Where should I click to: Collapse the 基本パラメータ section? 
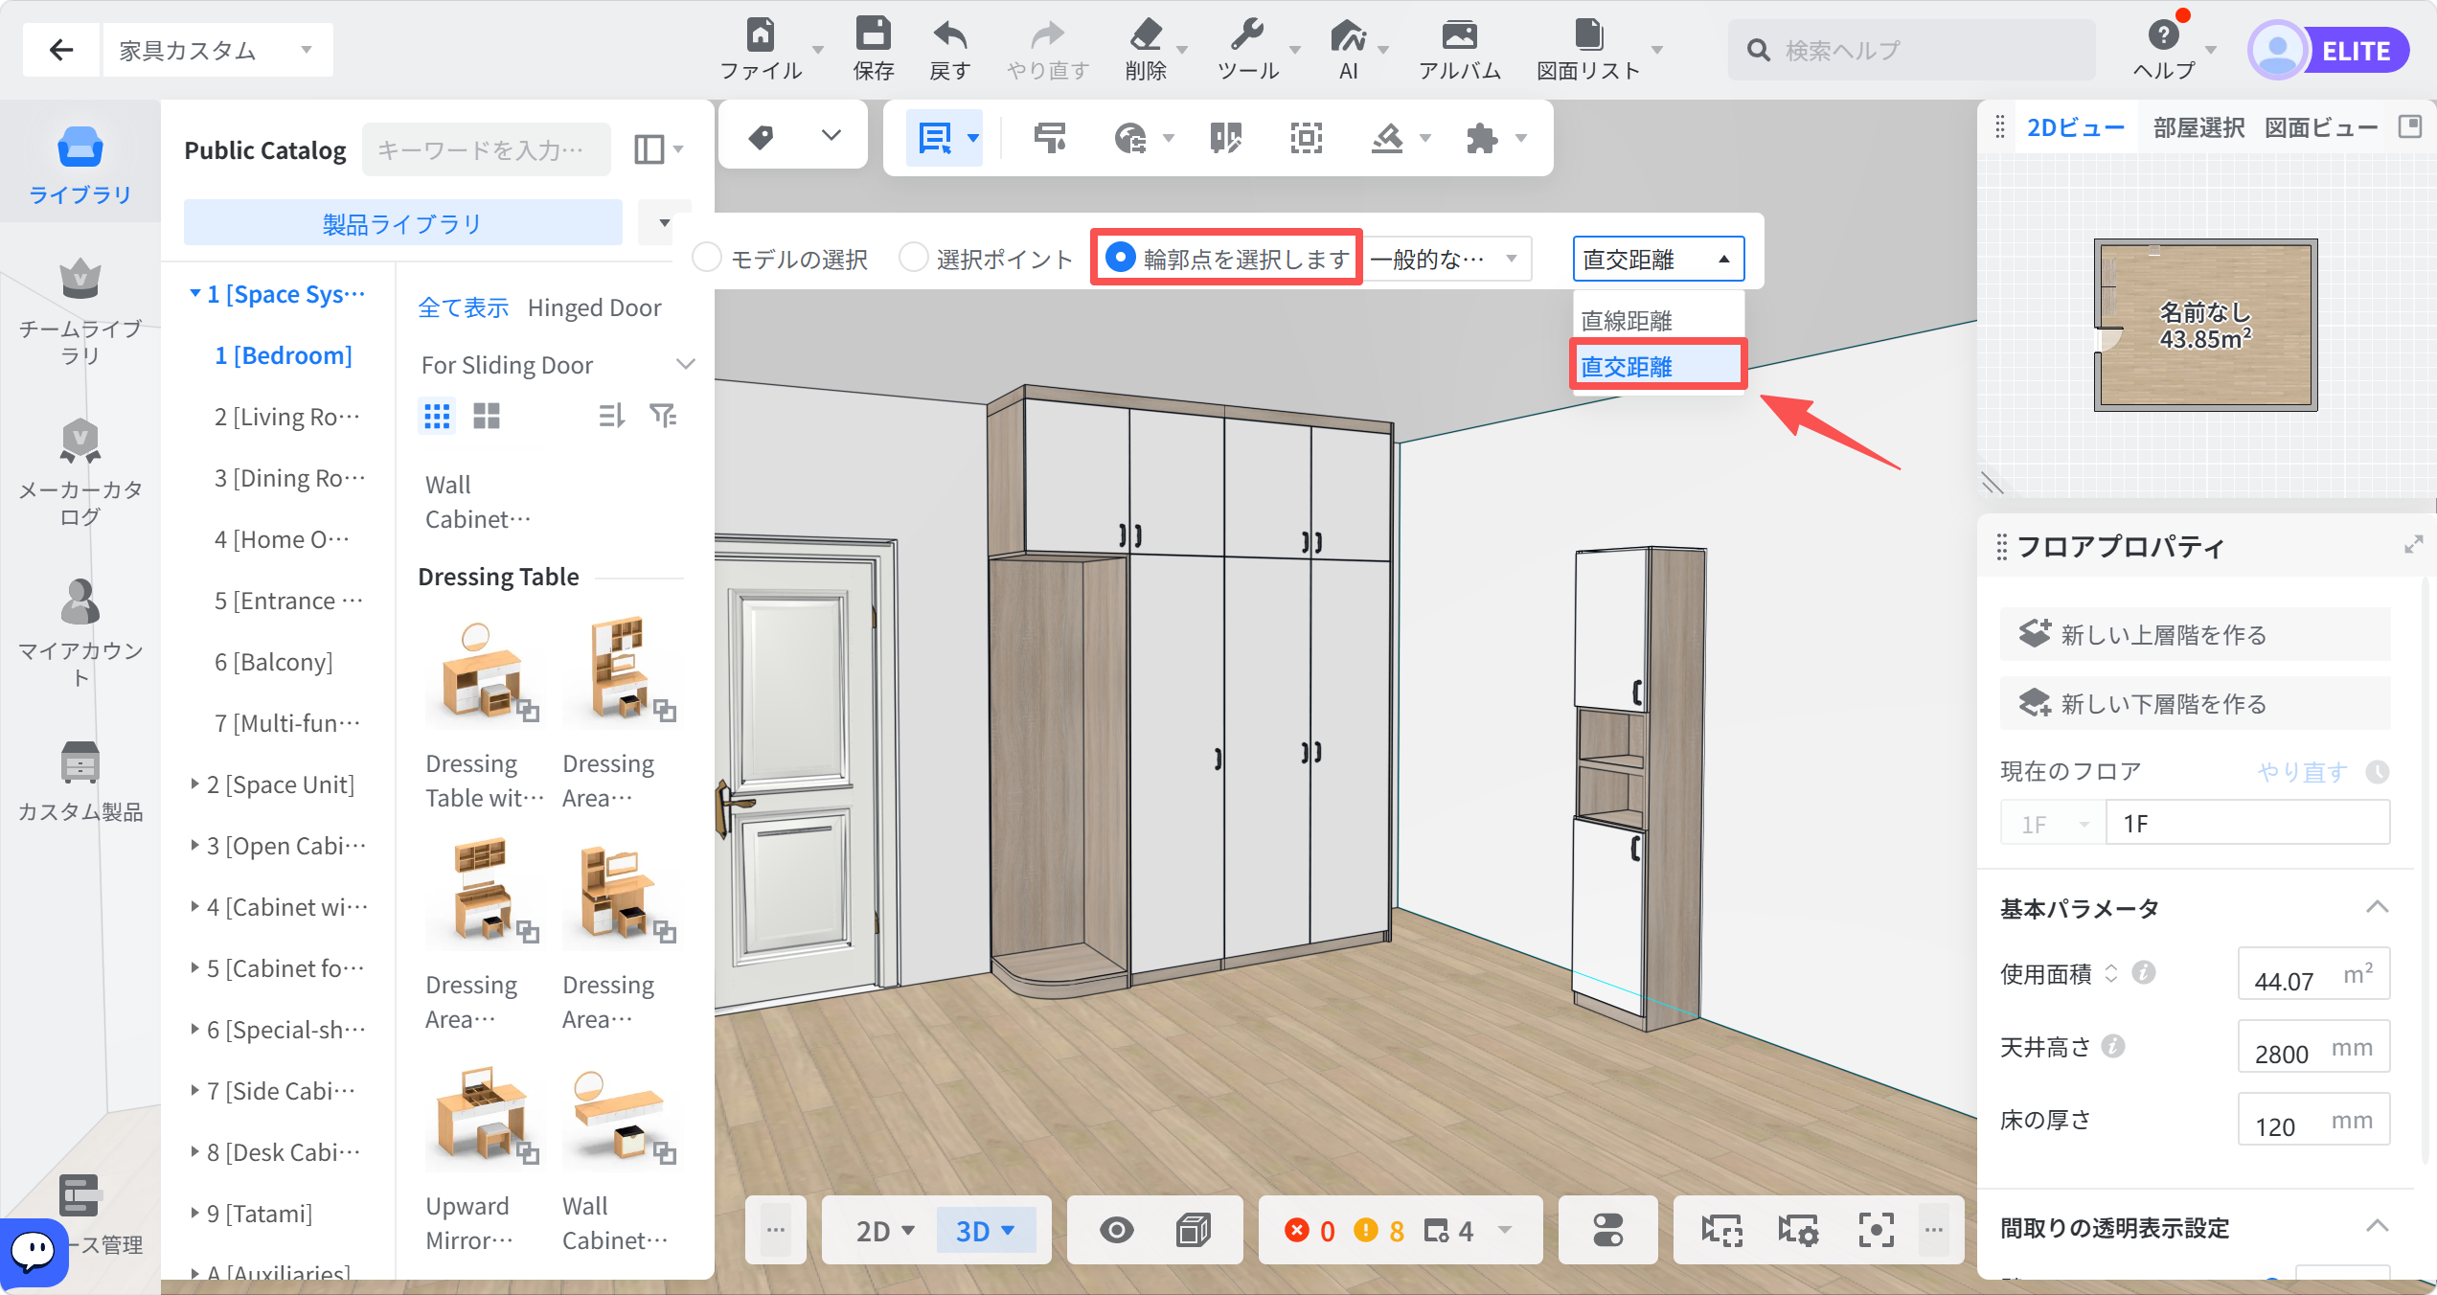point(2377,907)
